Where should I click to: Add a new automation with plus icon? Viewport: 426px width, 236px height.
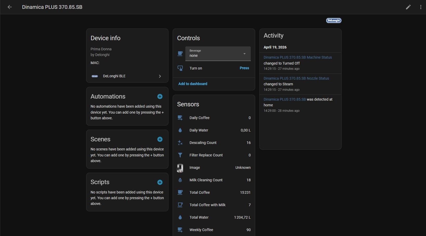[160, 96]
